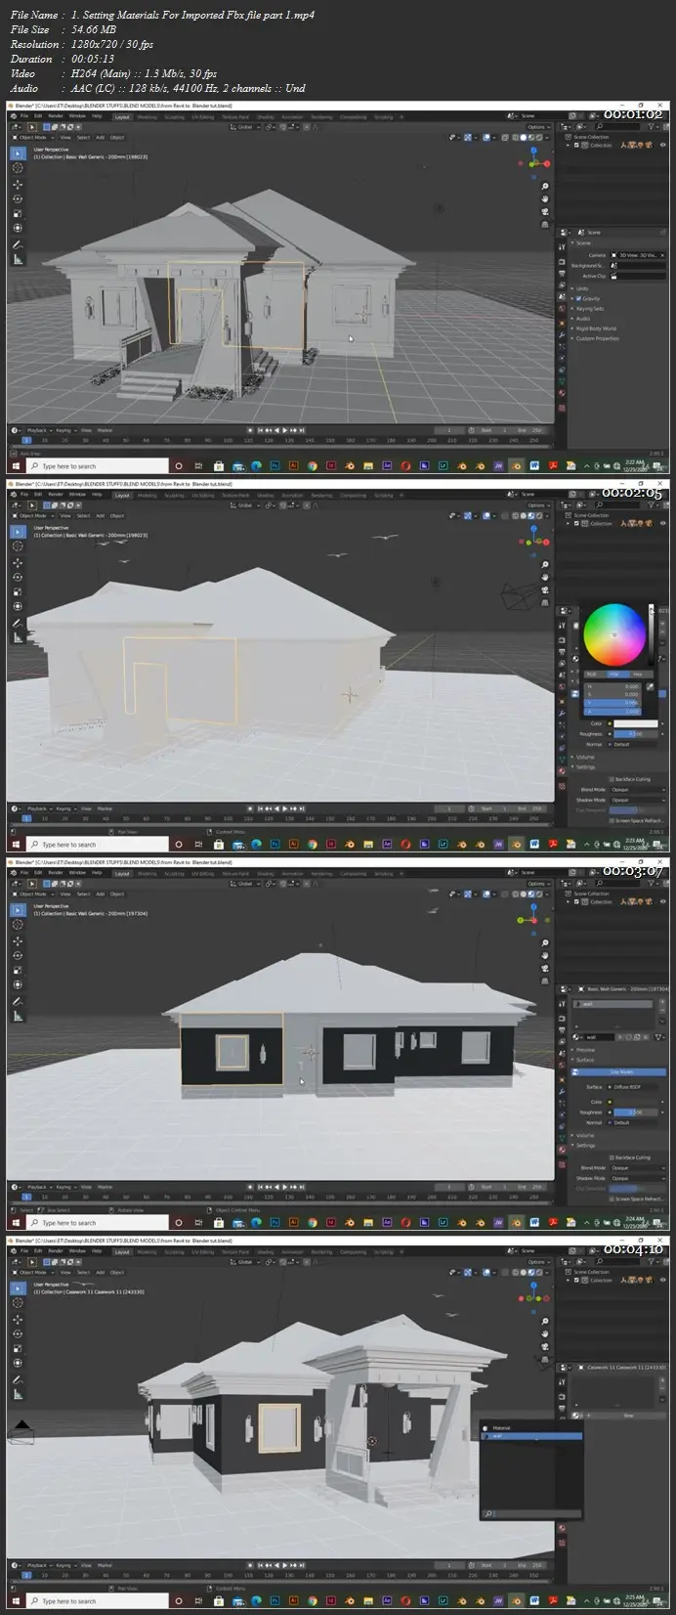676x1615 pixels.
Task: Click Play animation in 00:01:02 frame timeline
Action: tap(284, 430)
